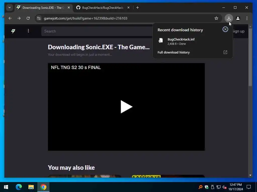This screenshot has height=192, width=257.
Task: Click the safely remove hardware tray icon
Action: click(x=213, y=187)
